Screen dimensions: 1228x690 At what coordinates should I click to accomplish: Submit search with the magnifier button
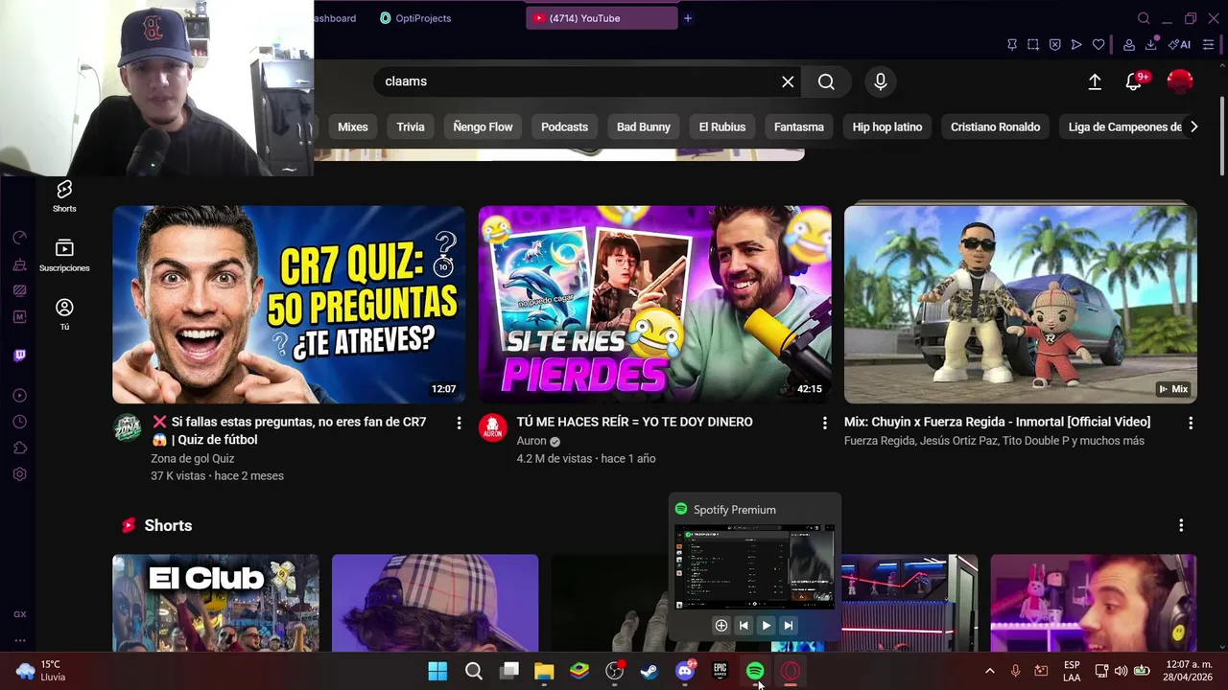826,81
